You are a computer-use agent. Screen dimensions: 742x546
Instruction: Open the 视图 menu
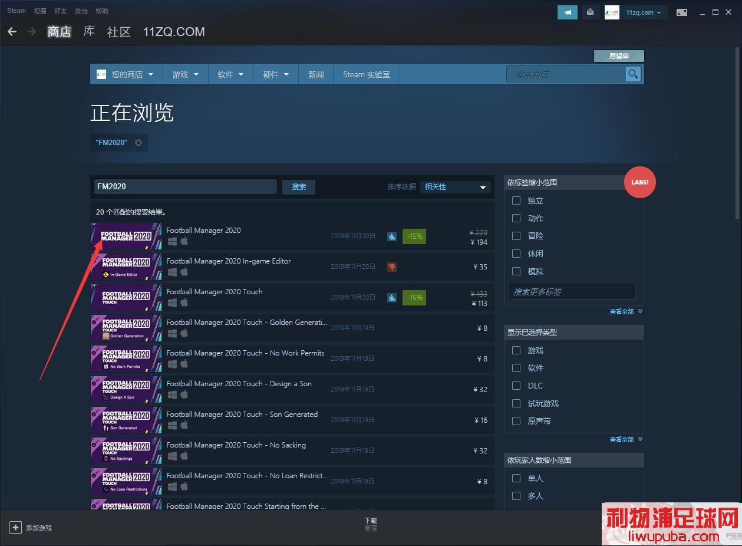40,11
